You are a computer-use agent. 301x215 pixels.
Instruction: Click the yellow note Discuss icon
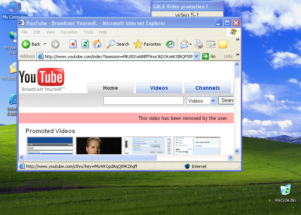coord(223,44)
